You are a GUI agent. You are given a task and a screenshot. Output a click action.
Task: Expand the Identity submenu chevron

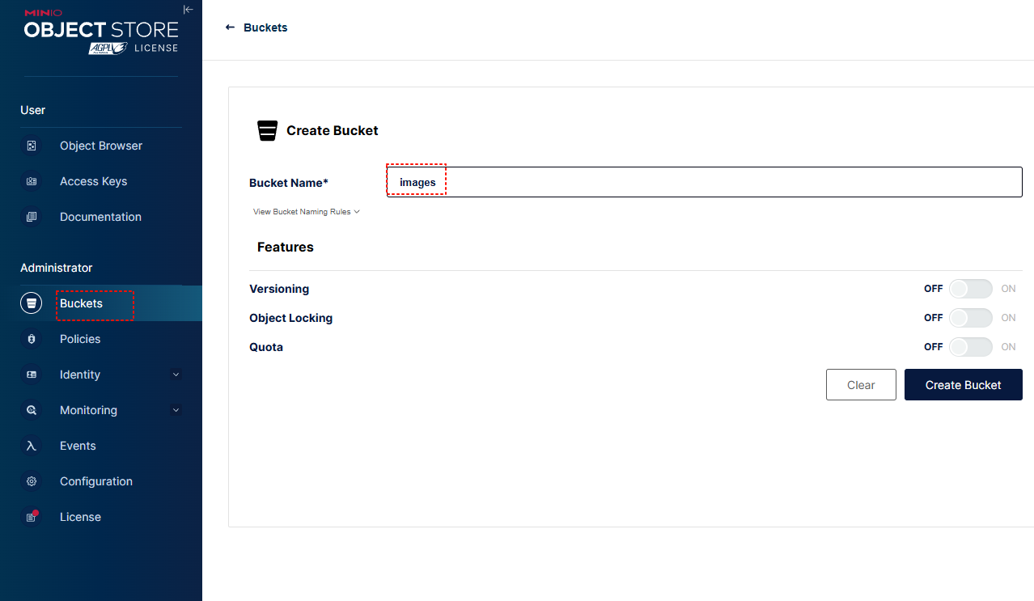click(x=176, y=375)
